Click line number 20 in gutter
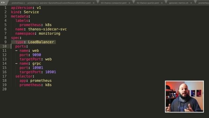Image resolution: width=209 pixels, height=118 pixels. click(4, 89)
